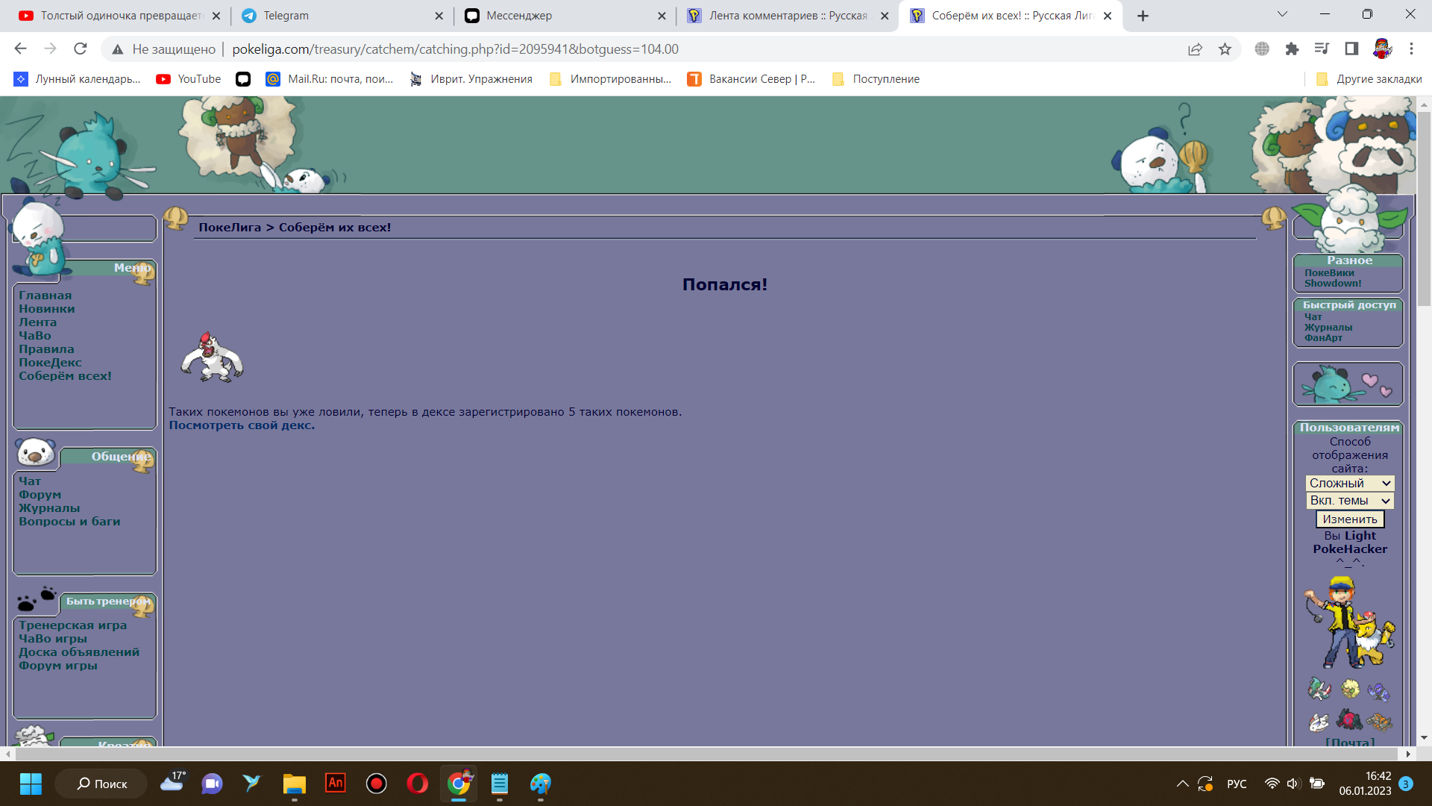Click the 'Посмотреть свой декс' link

click(242, 425)
